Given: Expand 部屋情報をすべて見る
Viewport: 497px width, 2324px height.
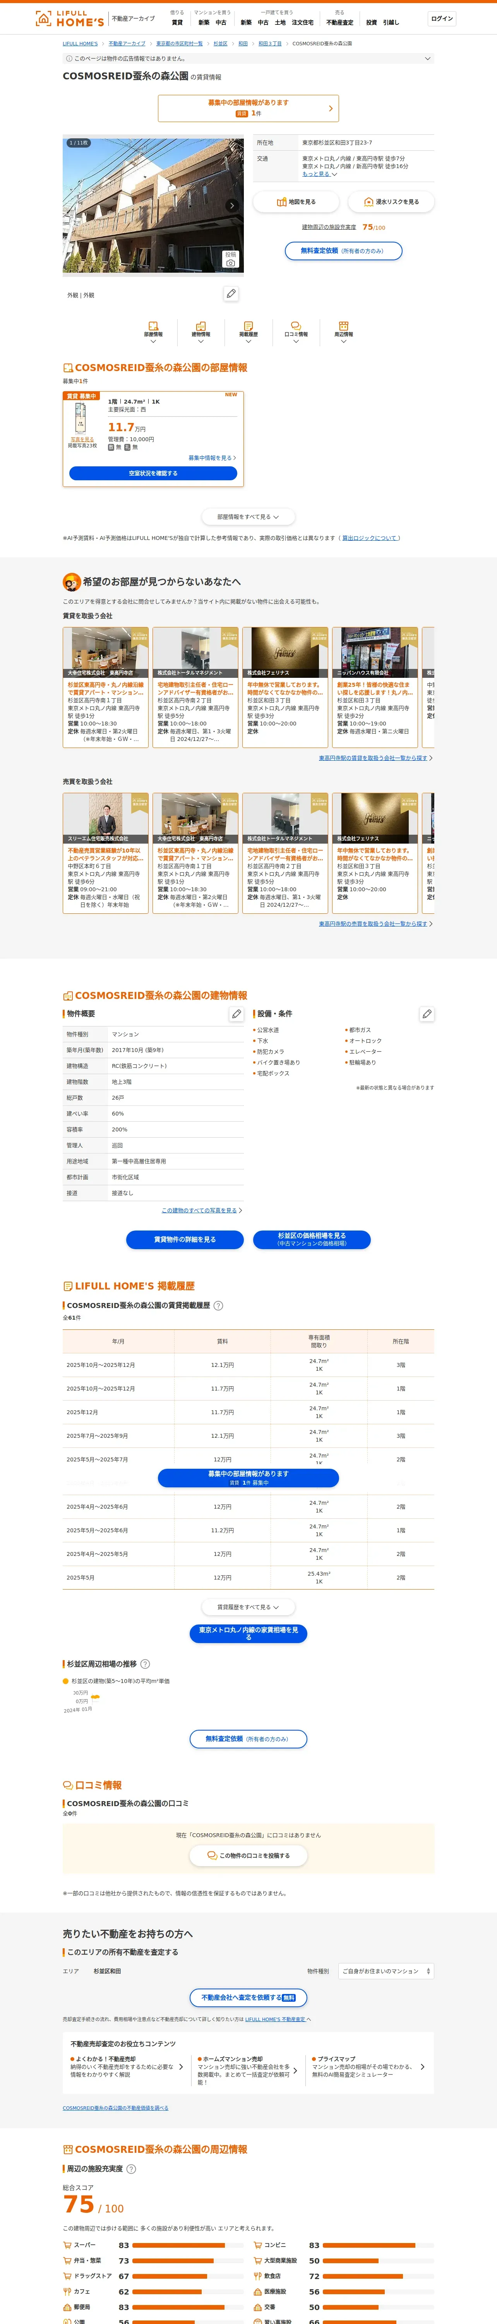Looking at the screenshot, I should (x=248, y=517).
